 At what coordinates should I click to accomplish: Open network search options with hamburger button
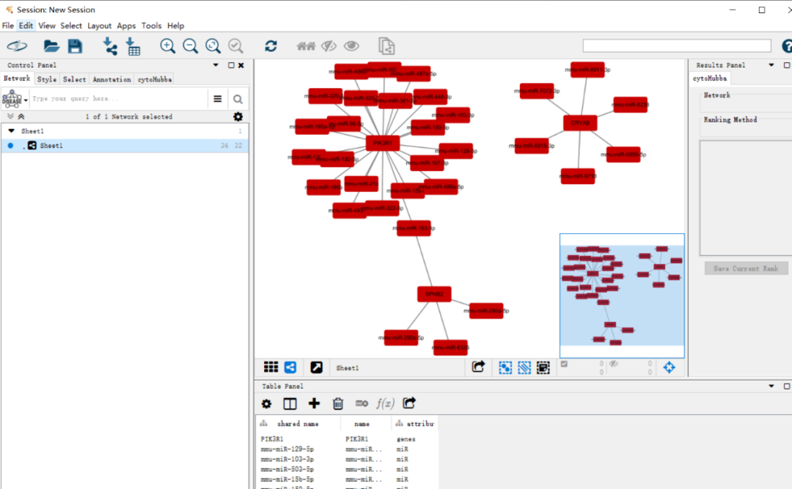(218, 99)
